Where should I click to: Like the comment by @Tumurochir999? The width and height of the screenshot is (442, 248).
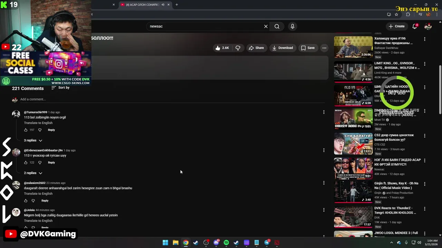pyautogui.click(x=26, y=130)
